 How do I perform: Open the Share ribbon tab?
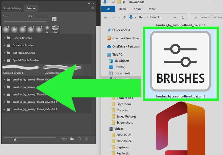pos(138,9)
